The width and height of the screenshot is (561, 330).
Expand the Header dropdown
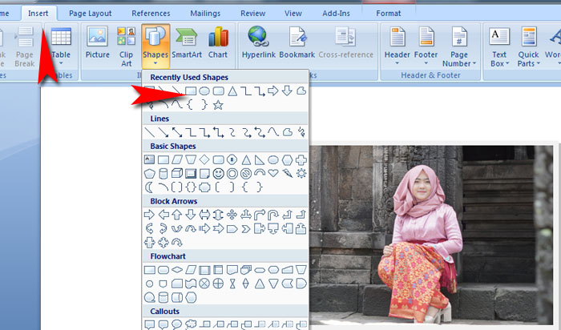pos(398,46)
